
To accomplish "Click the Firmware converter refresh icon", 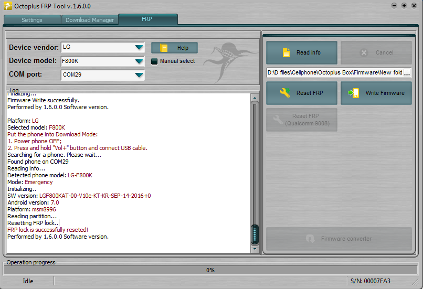I will (x=310, y=239).
